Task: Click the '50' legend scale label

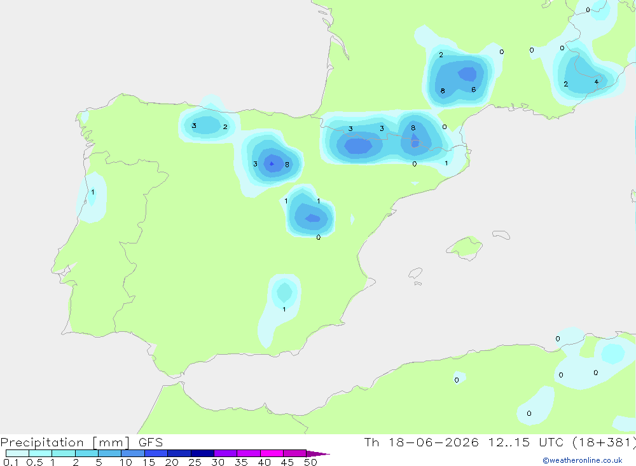Action: pos(310,462)
